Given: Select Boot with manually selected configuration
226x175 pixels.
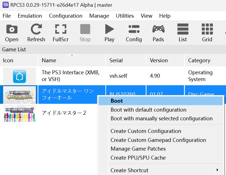Looking at the screenshot, I should pos(161,119).
